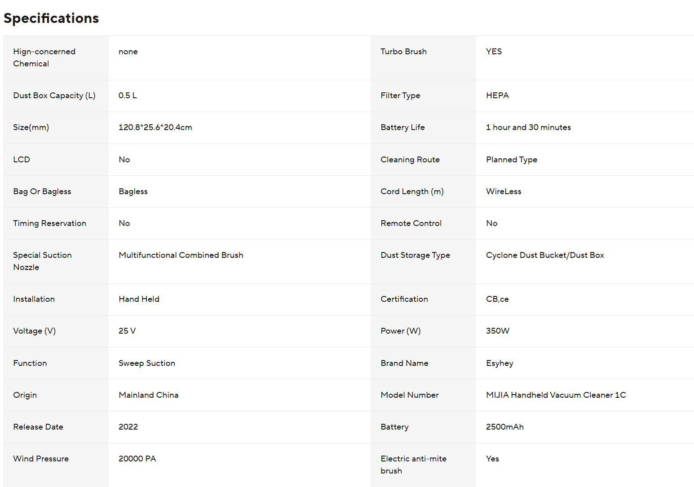
Task: Select the HEPA filter type value
Action: 497,96
